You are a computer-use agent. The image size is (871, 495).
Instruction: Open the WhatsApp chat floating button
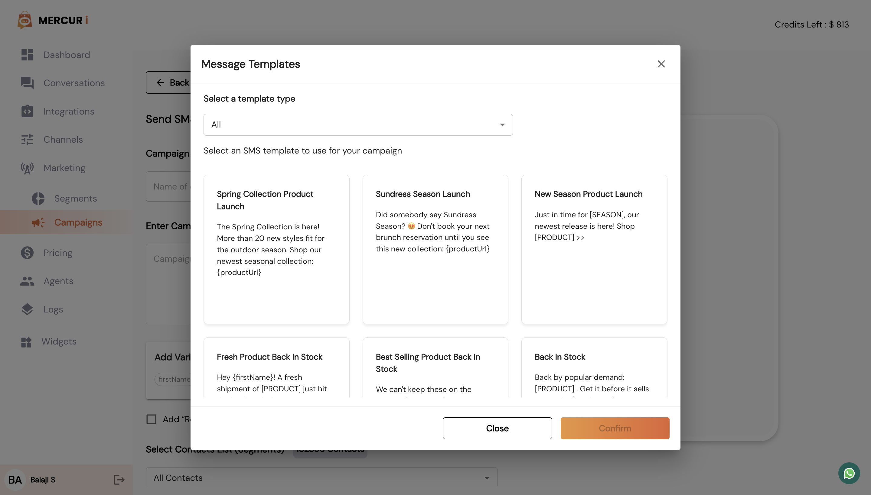pos(849,473)
